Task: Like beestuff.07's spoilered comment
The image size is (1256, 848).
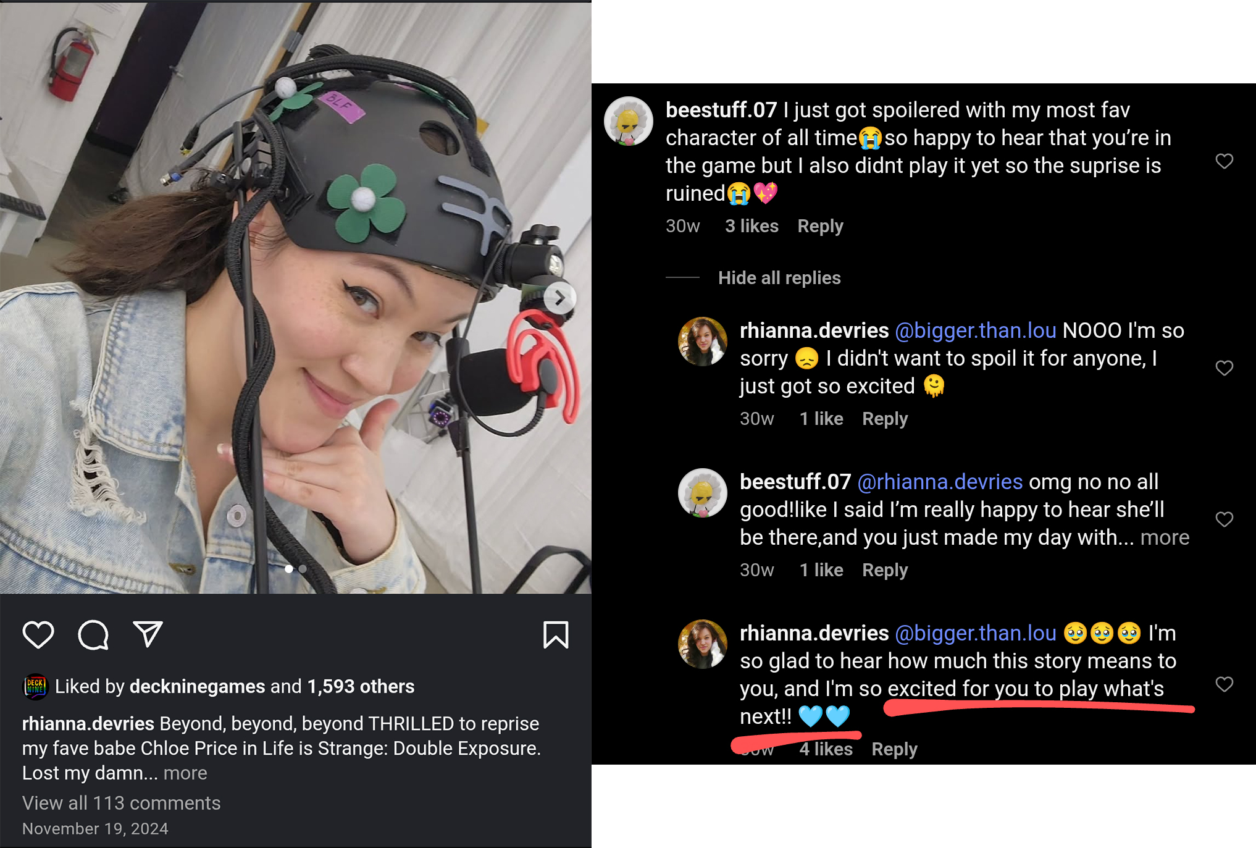Action: (x=1224, y=161)
